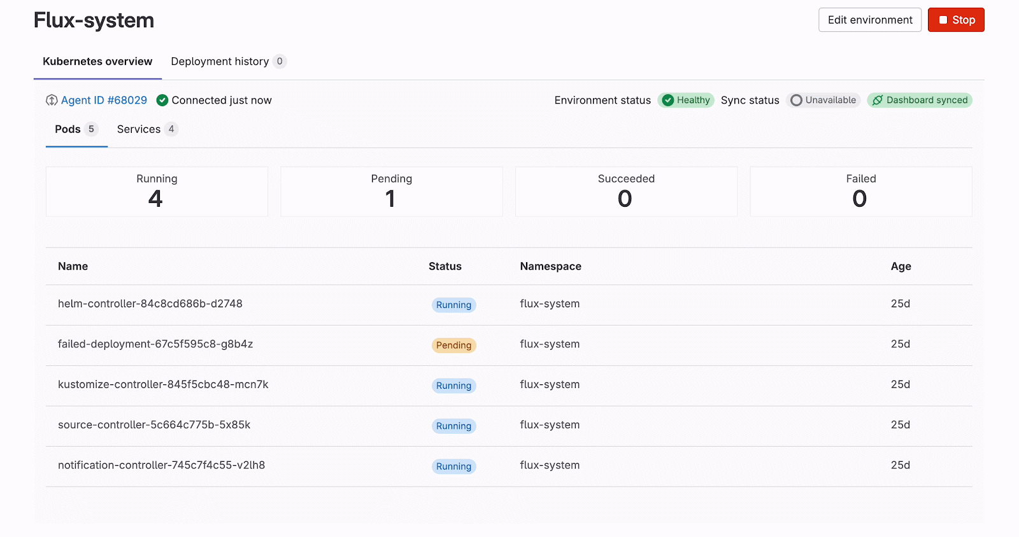Click the Status column header
The height and width of the screenshot is (537, 1019).
coord(445,267)
